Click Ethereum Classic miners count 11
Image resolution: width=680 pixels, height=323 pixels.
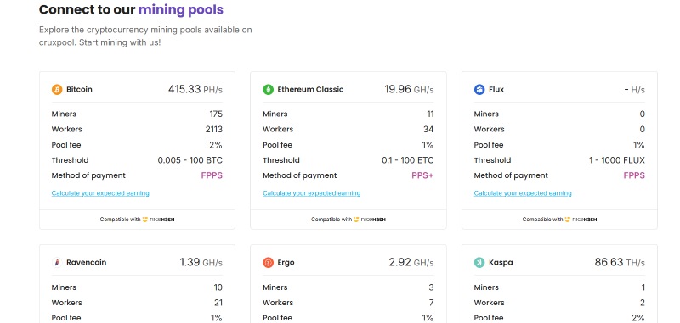(430, 114)
